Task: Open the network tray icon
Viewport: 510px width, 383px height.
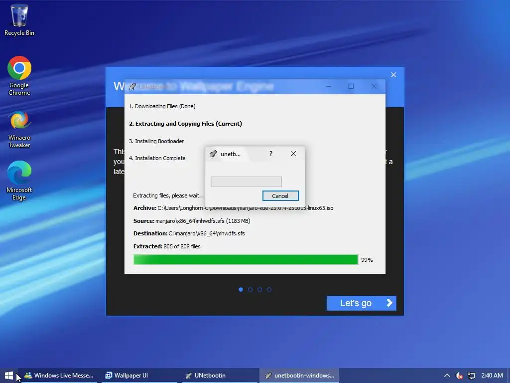Action: click(x=471, y=376)
